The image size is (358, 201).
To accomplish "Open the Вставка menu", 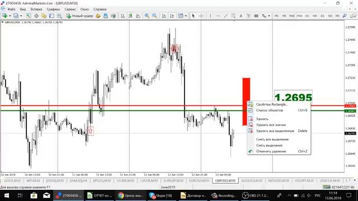I will pos(36,9).
